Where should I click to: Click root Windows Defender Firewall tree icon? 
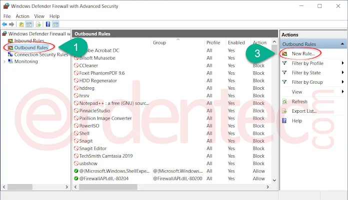tap(4, 33)
